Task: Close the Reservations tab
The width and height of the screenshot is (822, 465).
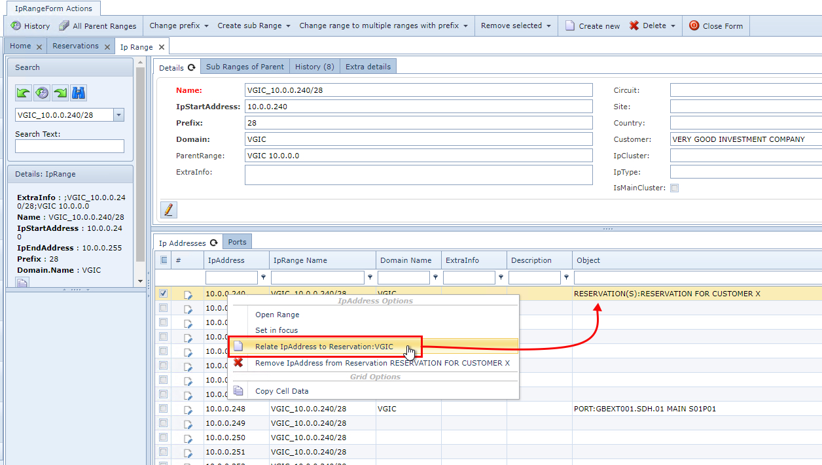Action: [106, 46]
